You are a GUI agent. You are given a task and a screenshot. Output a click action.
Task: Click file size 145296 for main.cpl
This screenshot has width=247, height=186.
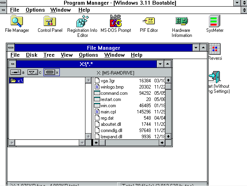click(144, 112)
